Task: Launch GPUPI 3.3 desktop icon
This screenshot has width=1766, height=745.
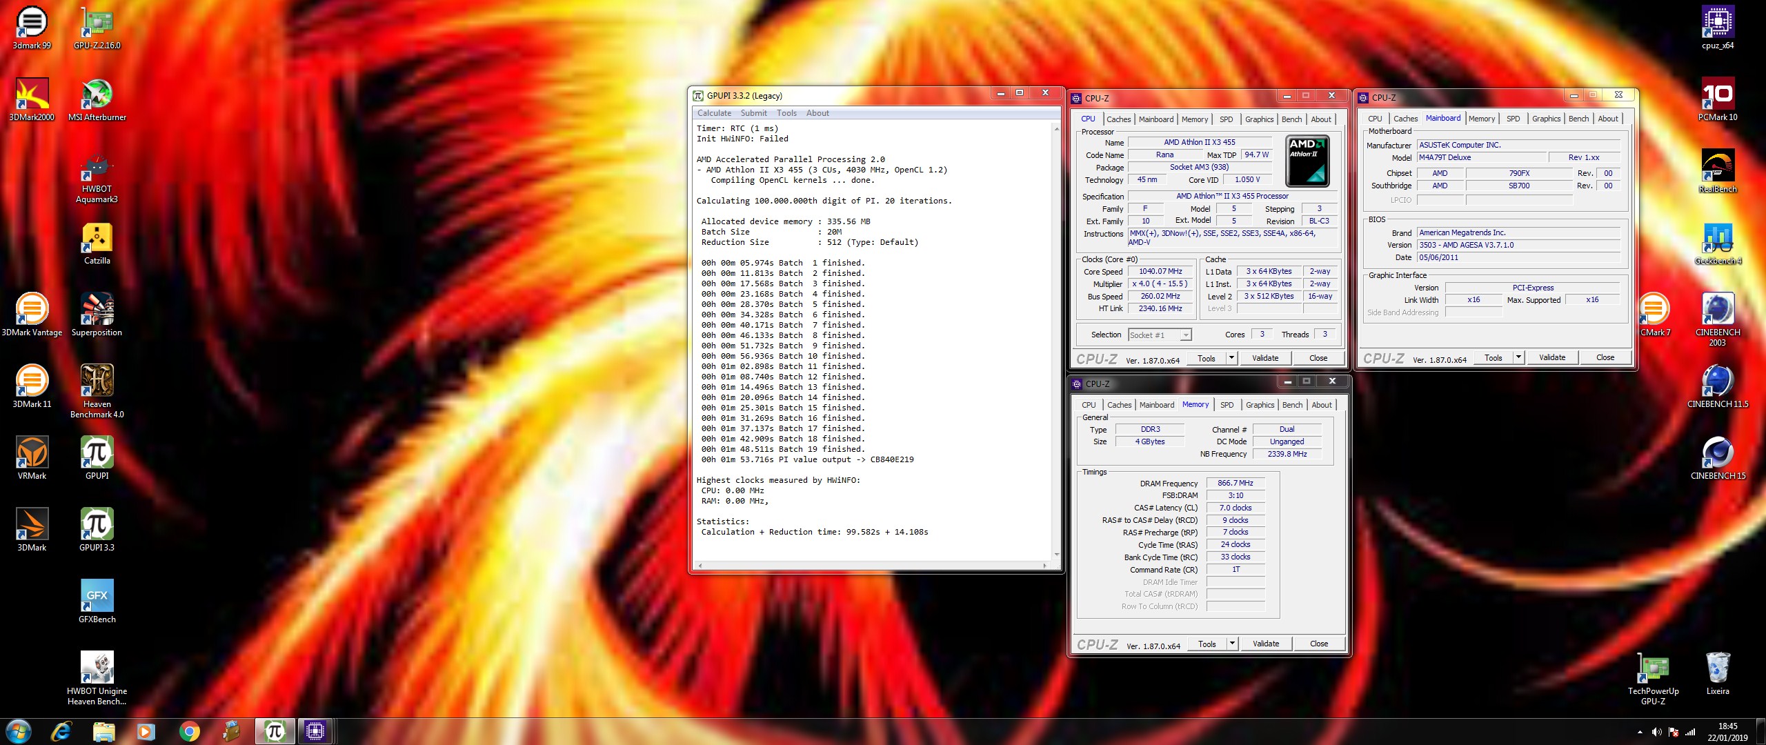Action: [97, 530]
